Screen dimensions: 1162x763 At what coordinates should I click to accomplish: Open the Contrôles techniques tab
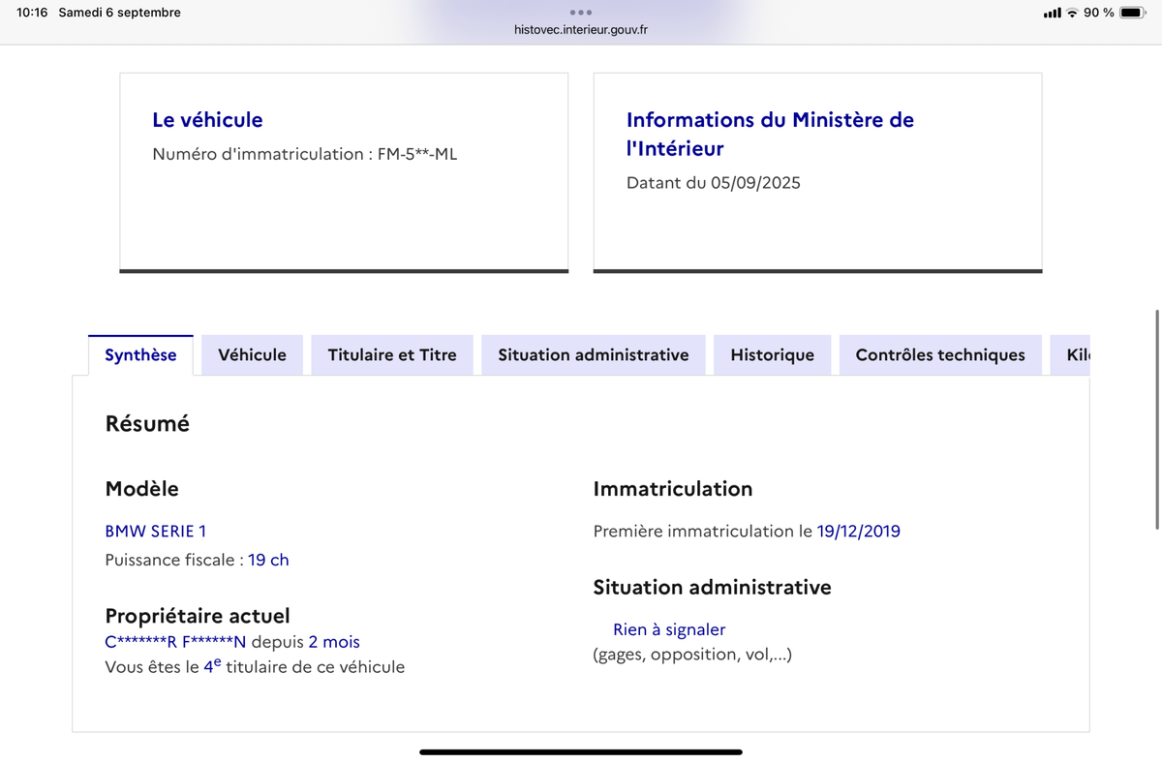pos(940,354)
